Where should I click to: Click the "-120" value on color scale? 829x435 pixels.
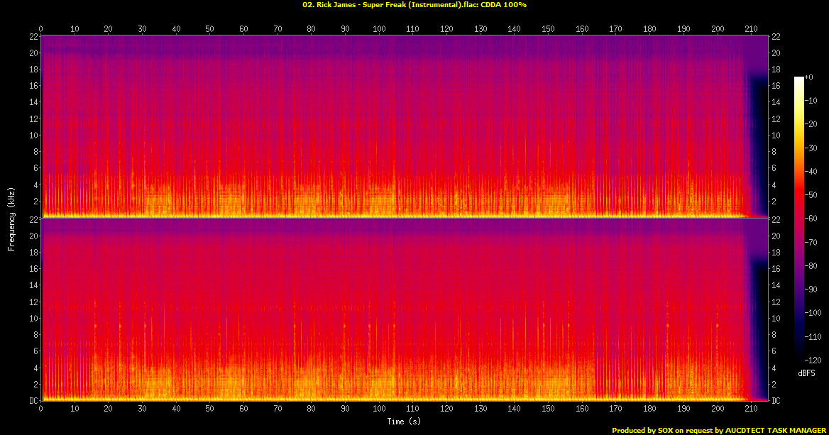pyautogui.click(x=813, y=360)
